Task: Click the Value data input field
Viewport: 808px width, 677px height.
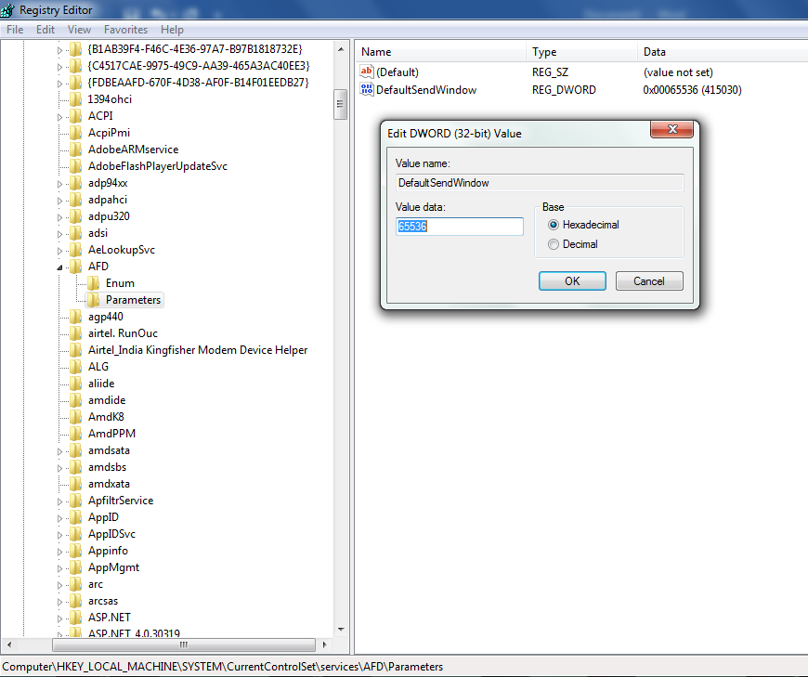Action: coord(459,227)
